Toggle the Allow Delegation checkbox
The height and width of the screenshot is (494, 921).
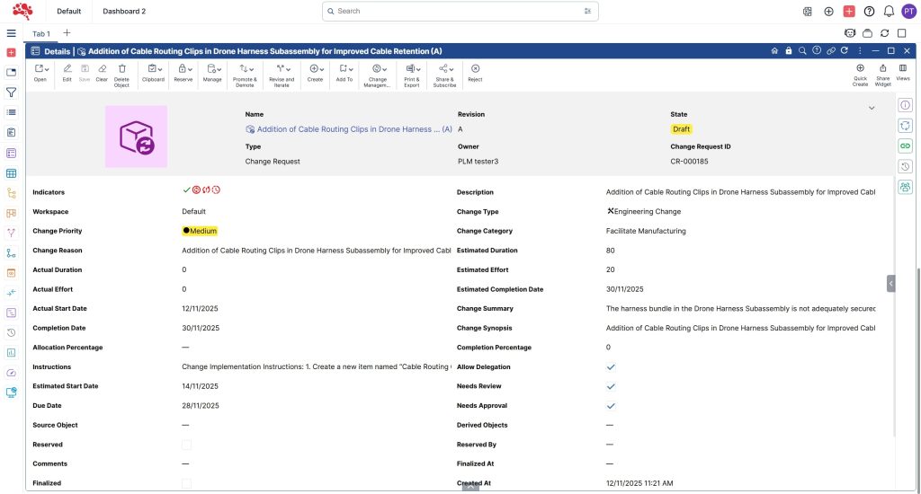[x=611, y=367]
